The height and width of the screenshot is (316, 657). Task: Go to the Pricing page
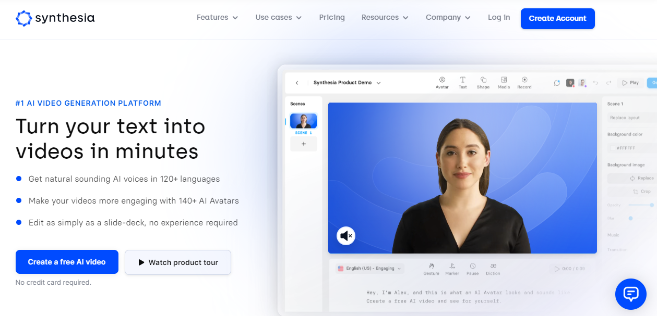[332, 18]
